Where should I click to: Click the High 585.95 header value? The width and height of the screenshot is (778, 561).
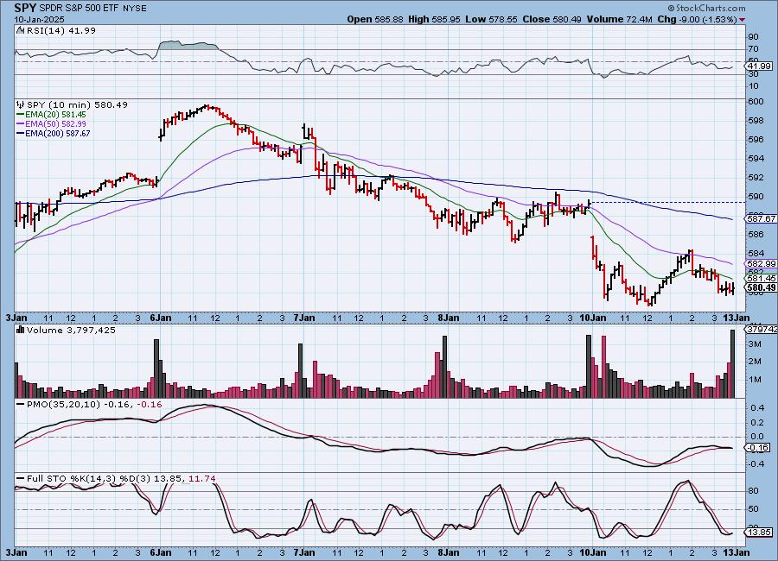click(x=434, y=19)
